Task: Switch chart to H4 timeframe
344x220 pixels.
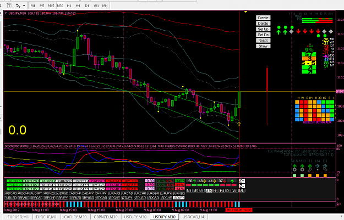Action: 78,5
